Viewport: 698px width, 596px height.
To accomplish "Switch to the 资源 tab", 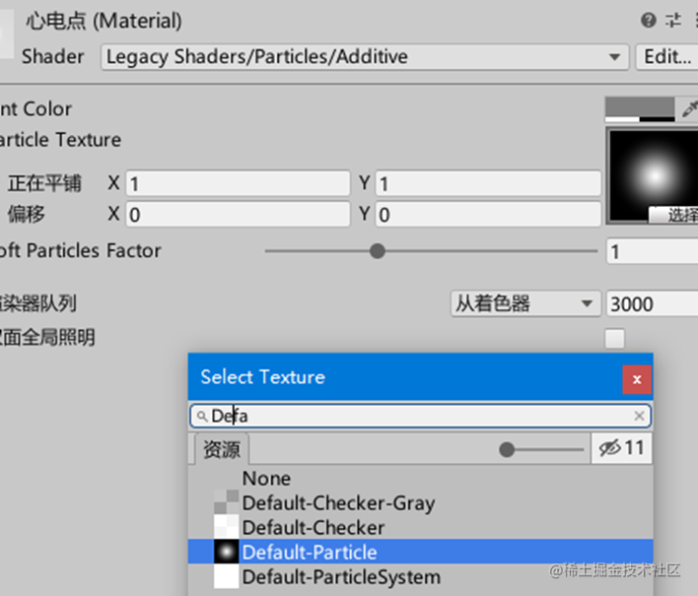I will 222,449.
